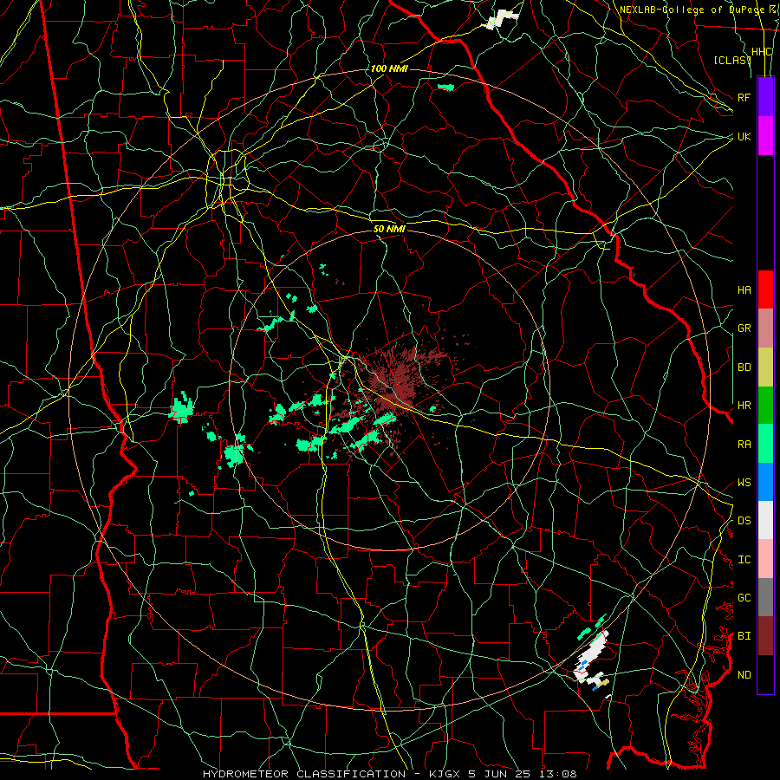Image resolution: width=780 pixels, height=780 pixels.
Task: Pick the RA light green legend swatch
Action: click(765, 444)
